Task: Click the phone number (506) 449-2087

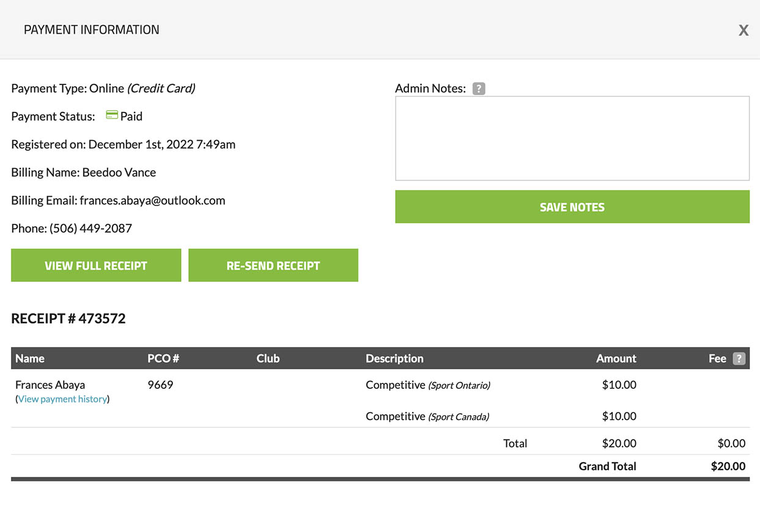Action: click(90, 229)
